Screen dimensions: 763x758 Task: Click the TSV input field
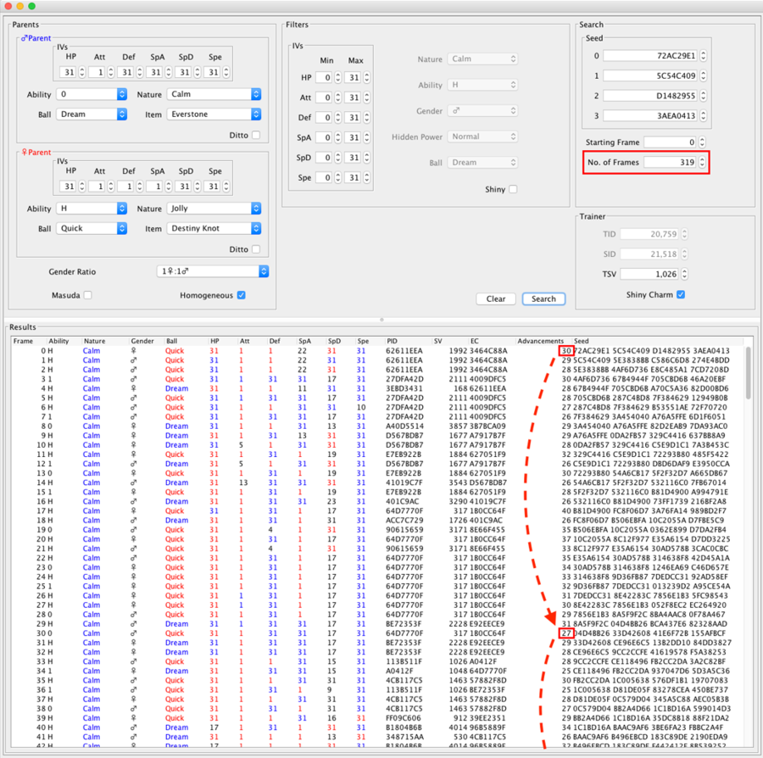point(649,274)
